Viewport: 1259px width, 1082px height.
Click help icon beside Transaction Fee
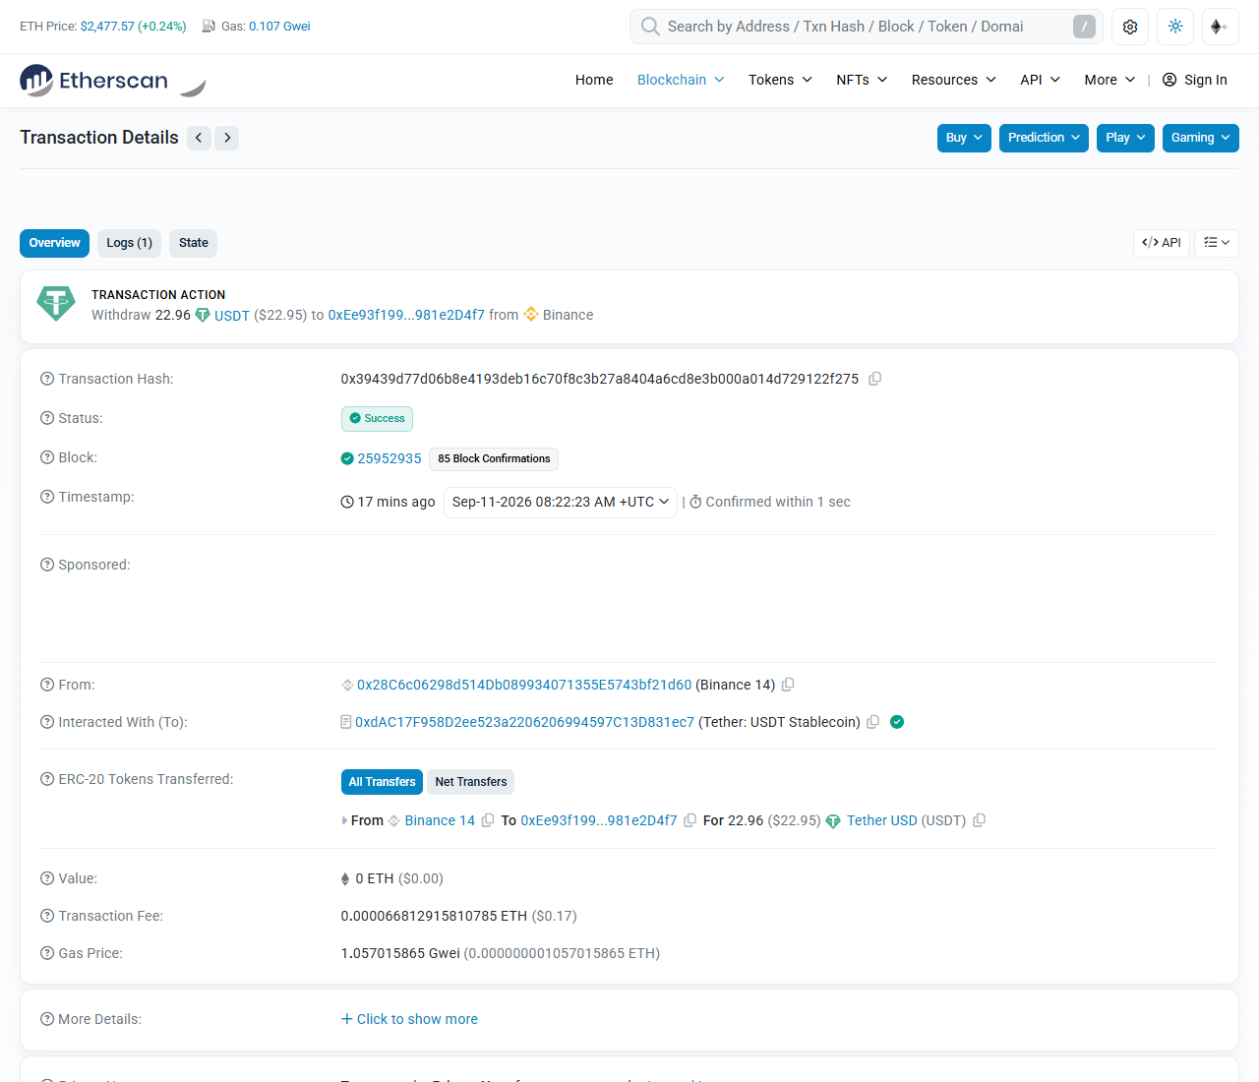point(47,916)
